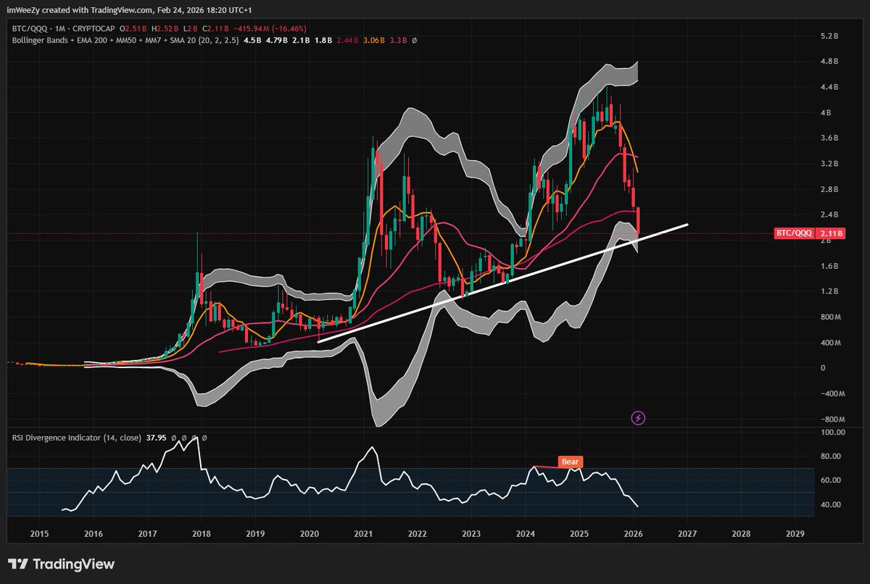870x584 pixels.
Task: Click the 5.2 B price axis label
Action: tap(830, 36)
